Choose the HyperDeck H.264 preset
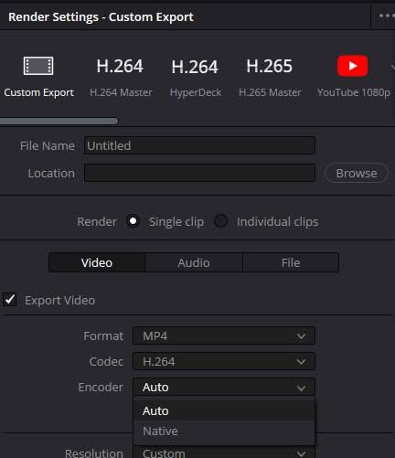Image resolution: width=395 pixels, height=458 pixels. click(x=195, y=77)
